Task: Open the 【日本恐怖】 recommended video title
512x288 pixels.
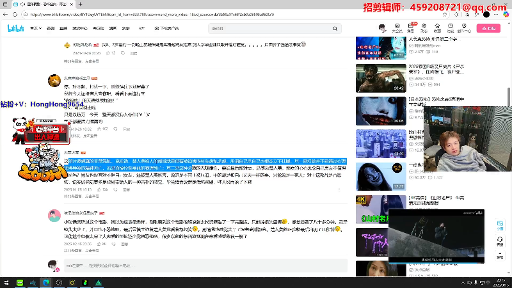Action: coord(436,101)
